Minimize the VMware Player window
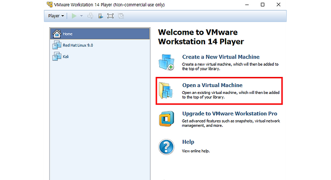This screenshot has height=180, width=331. pos(247,5)
